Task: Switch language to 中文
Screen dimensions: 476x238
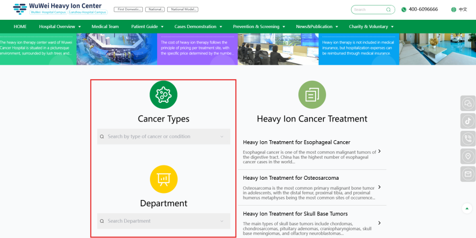Action: click(x=459, y=9)
